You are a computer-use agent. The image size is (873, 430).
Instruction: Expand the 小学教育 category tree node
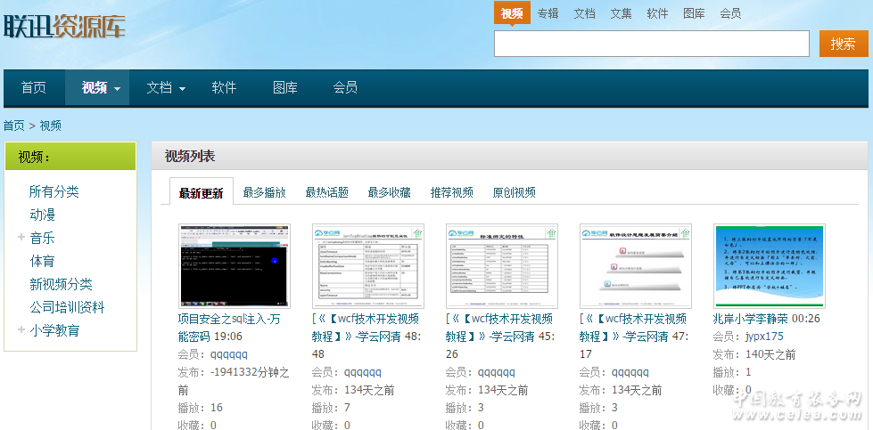(x=21, y=330)
